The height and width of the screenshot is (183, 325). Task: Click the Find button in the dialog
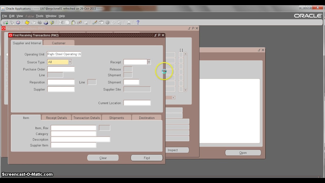tap(147, 158)
